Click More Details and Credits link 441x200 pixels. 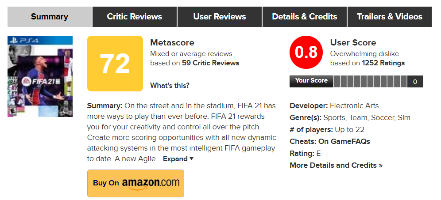pyautogui.click(x=336, y=165)
